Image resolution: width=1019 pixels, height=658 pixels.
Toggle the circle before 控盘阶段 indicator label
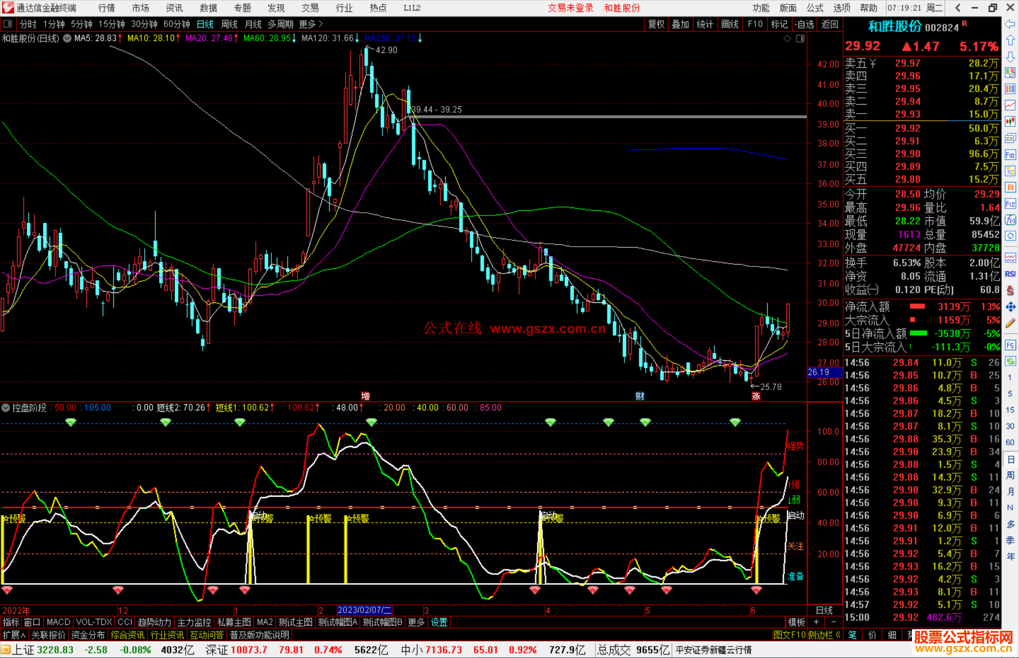click(x=6, y=408)
